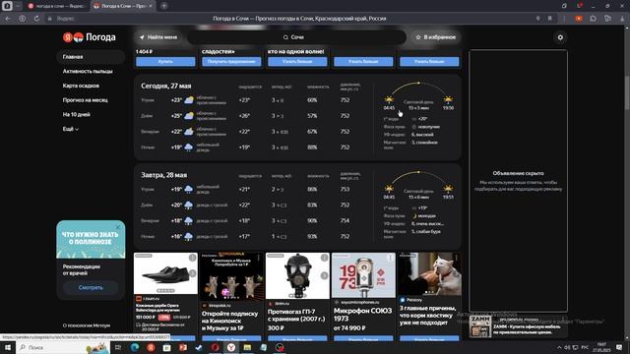Open browser extensions puzzle icon
The height and width of the screenshot is (354, 630).
click(593, 19)
